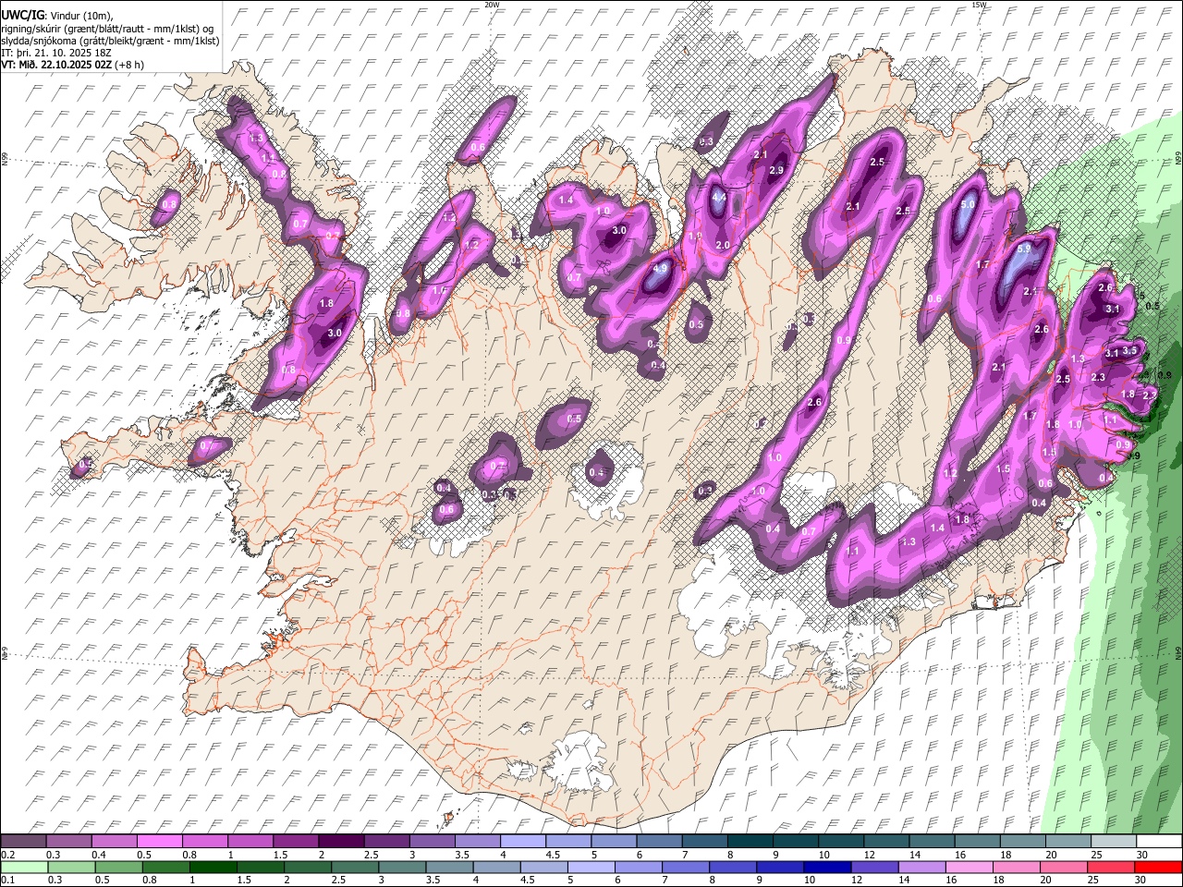Click the "(+8 h)" forecast offset text
Screen dimensions: 1183x887
point(129,65)
